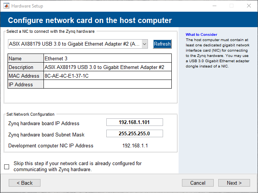Click the empty IP Address cell
Screen dimensions: 258x193
tap(107, 84)
